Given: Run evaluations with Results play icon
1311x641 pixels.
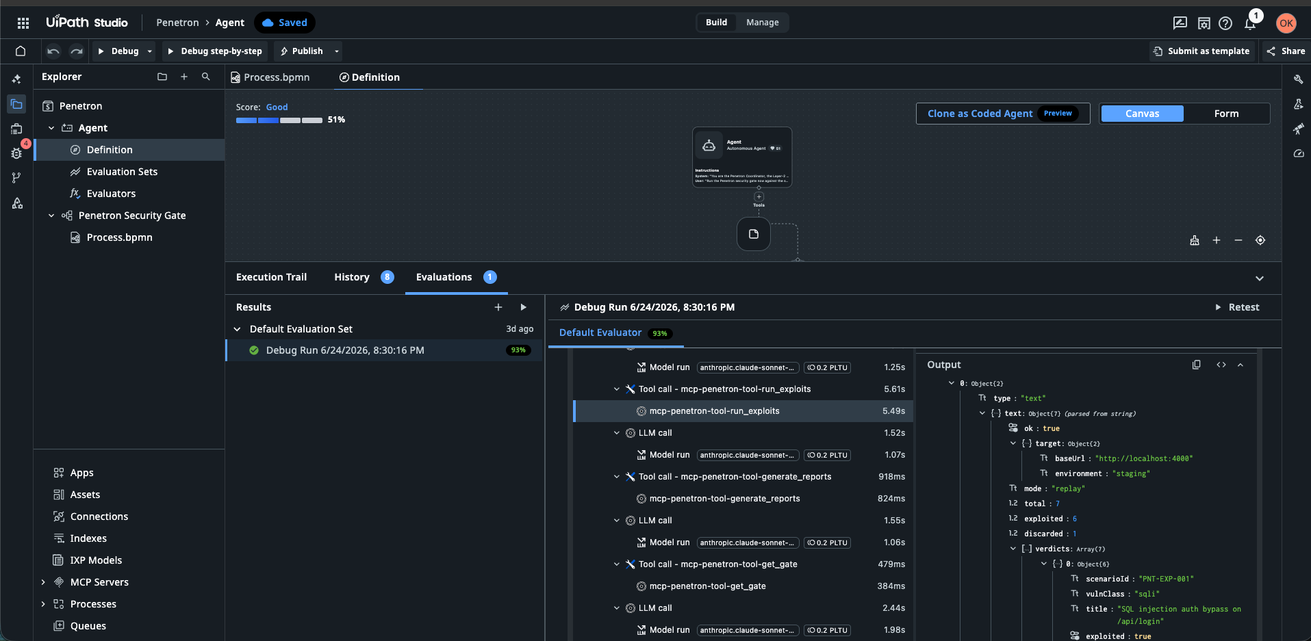Looking at the screenshot, I should click(524, 307).
